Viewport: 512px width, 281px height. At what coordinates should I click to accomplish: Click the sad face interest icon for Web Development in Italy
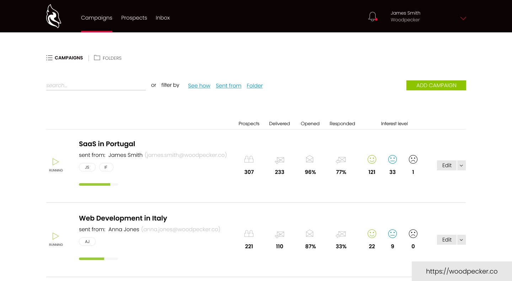[x=413, y=234]
